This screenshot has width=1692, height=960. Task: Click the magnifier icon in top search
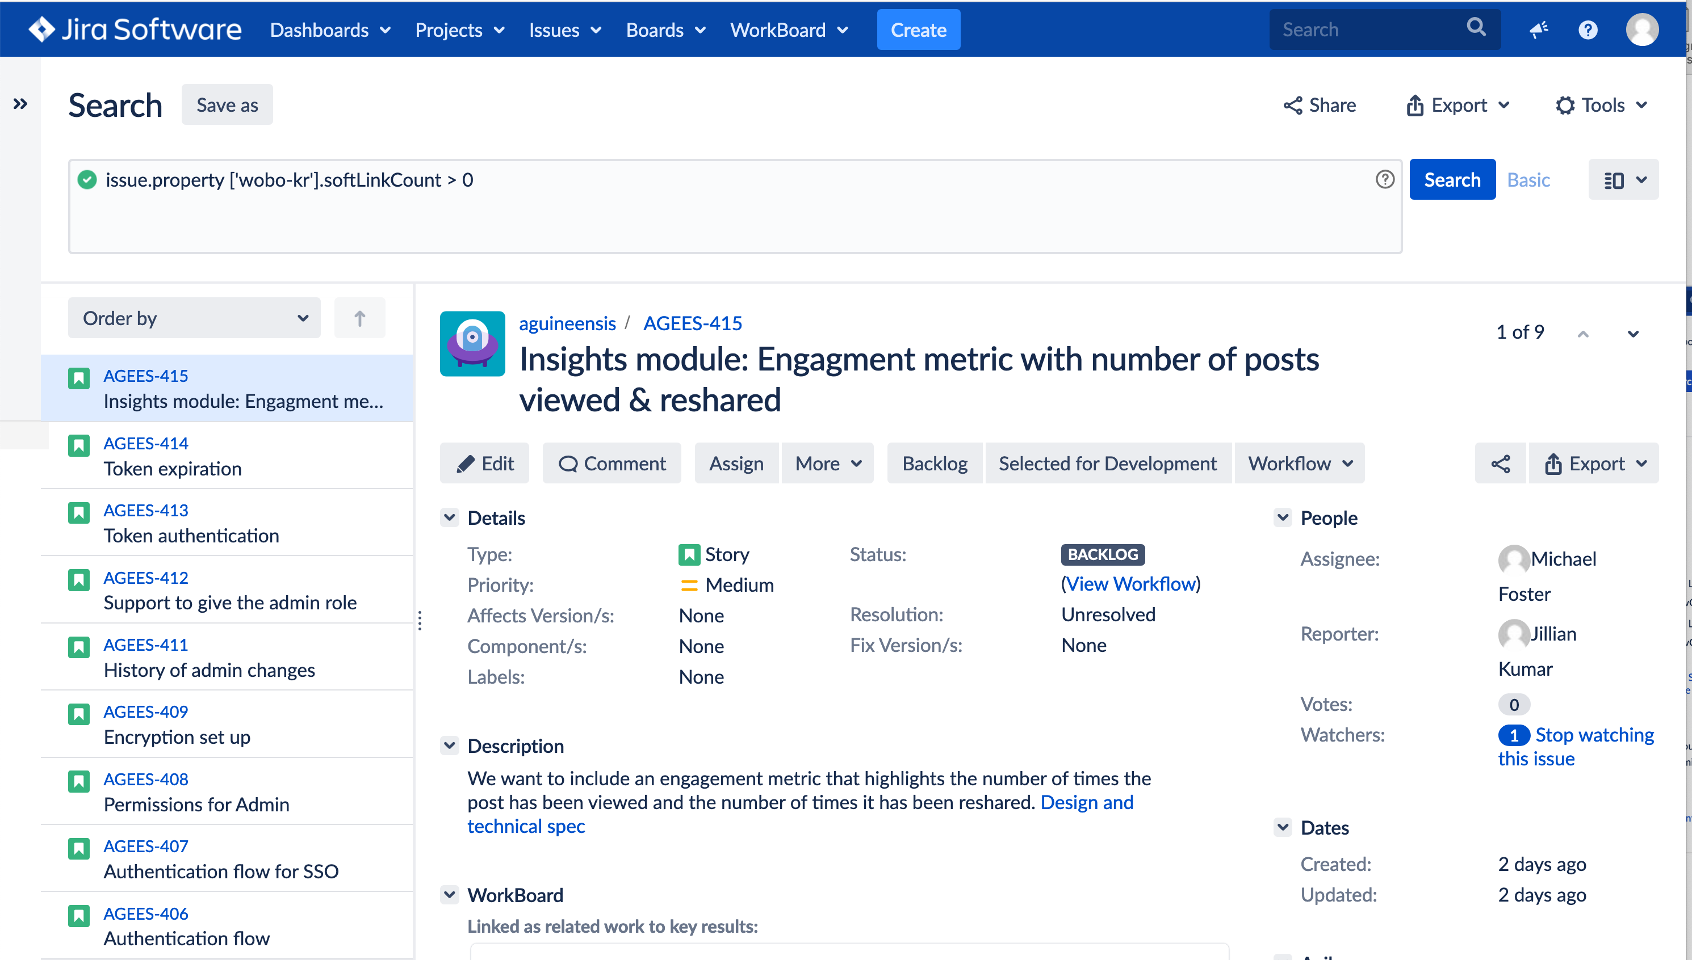(x=1476, y=28)
